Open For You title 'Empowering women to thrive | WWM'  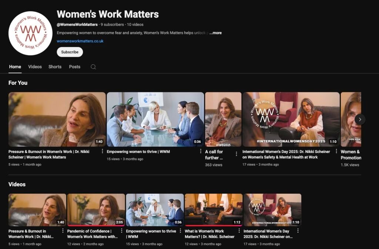[x=138, y=152]
